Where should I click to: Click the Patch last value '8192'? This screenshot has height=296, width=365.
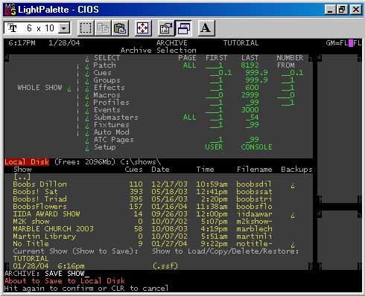tap(250, 65)
